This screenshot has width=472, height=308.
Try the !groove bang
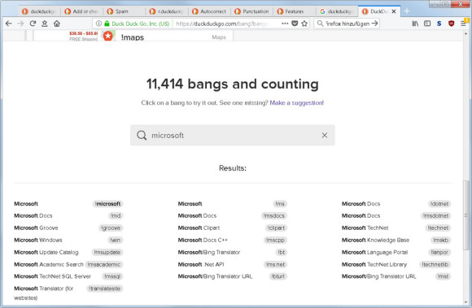(111, 228)
